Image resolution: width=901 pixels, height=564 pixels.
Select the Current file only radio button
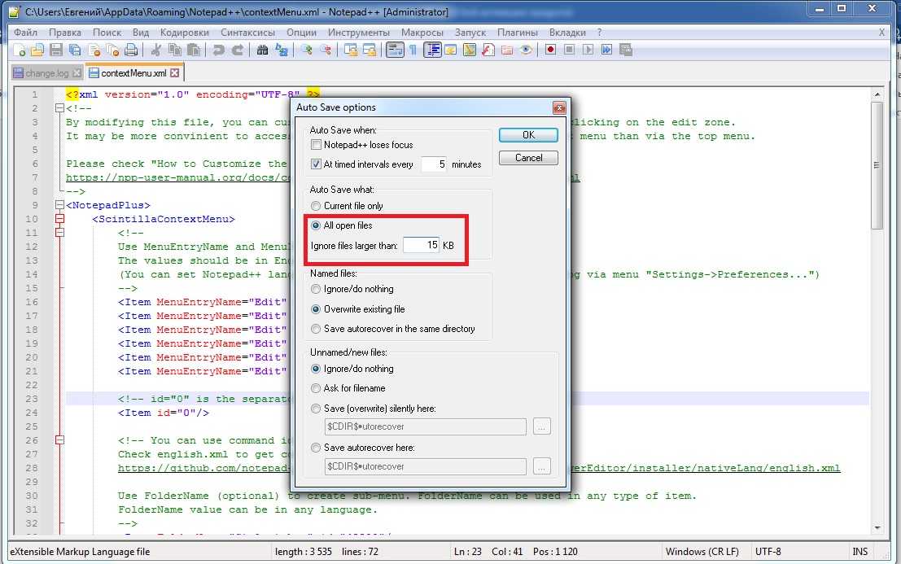316,207
